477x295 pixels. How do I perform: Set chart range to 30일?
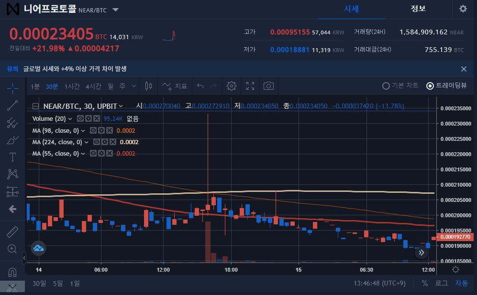[x=39, y=283]
